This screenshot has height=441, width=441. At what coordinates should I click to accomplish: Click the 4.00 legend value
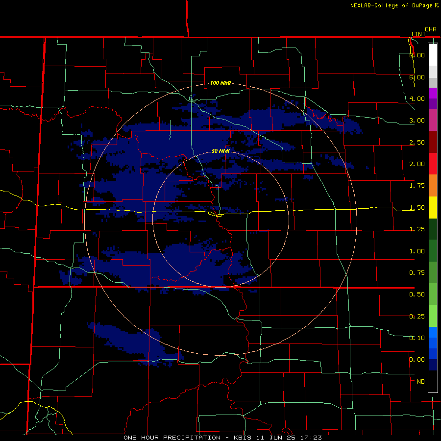pos(417,98)
